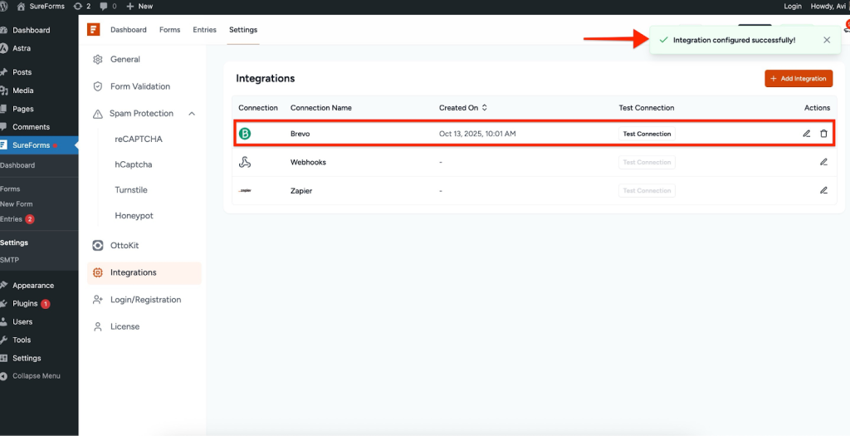Click the Webhooks connection icon
This screenshot has width=850, height=436.
pyautogui.click(x=245, y=162)
